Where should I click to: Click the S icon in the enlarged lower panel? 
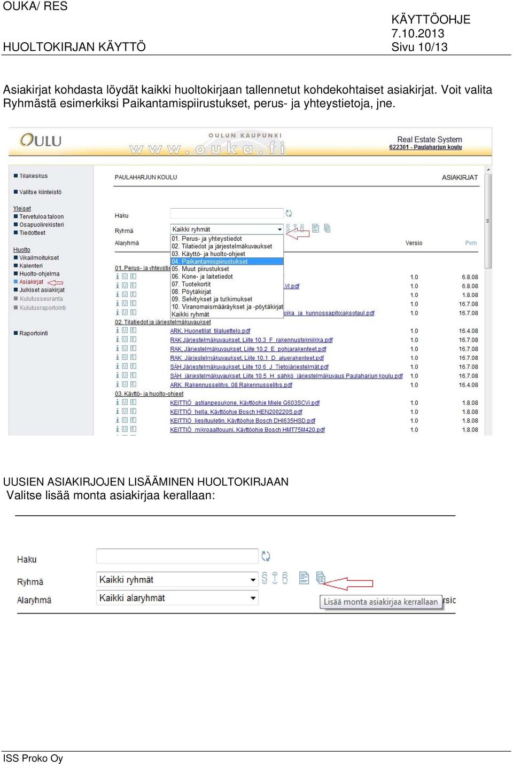click(x=265, y=578)
